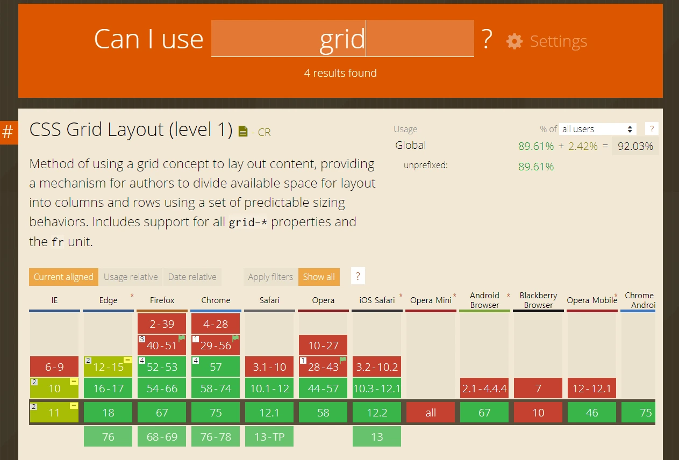Viewport: 679px width, 460px height.
Task: Select the IE column header
Action: tap(54, 300)
